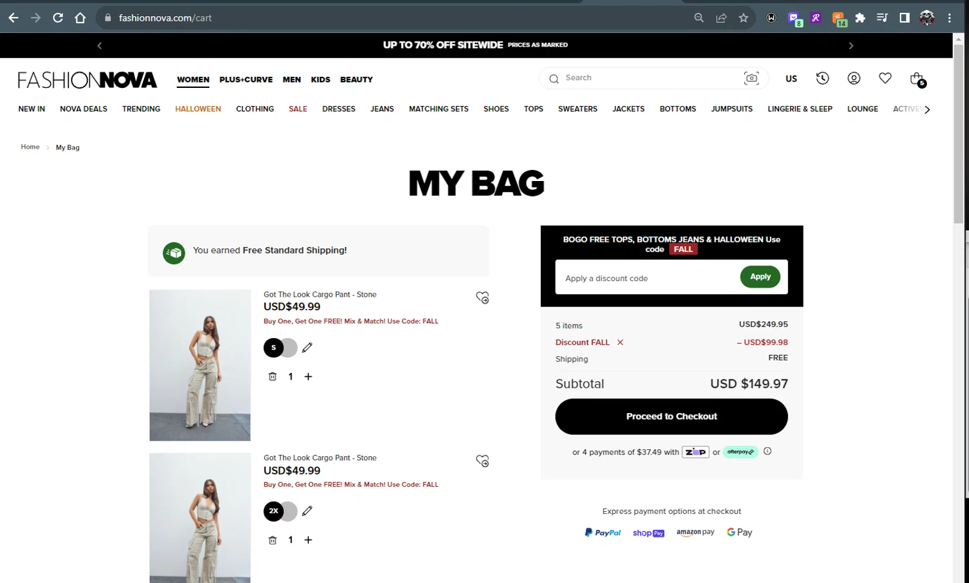Switch to the MEN section

[x=292, y=79]
